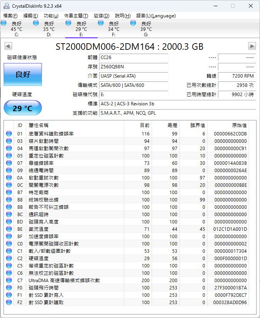This screenshot has height=318, width=260.
Task: Select the C: drive tab at 45 °C
Action: tap(16, 29)
